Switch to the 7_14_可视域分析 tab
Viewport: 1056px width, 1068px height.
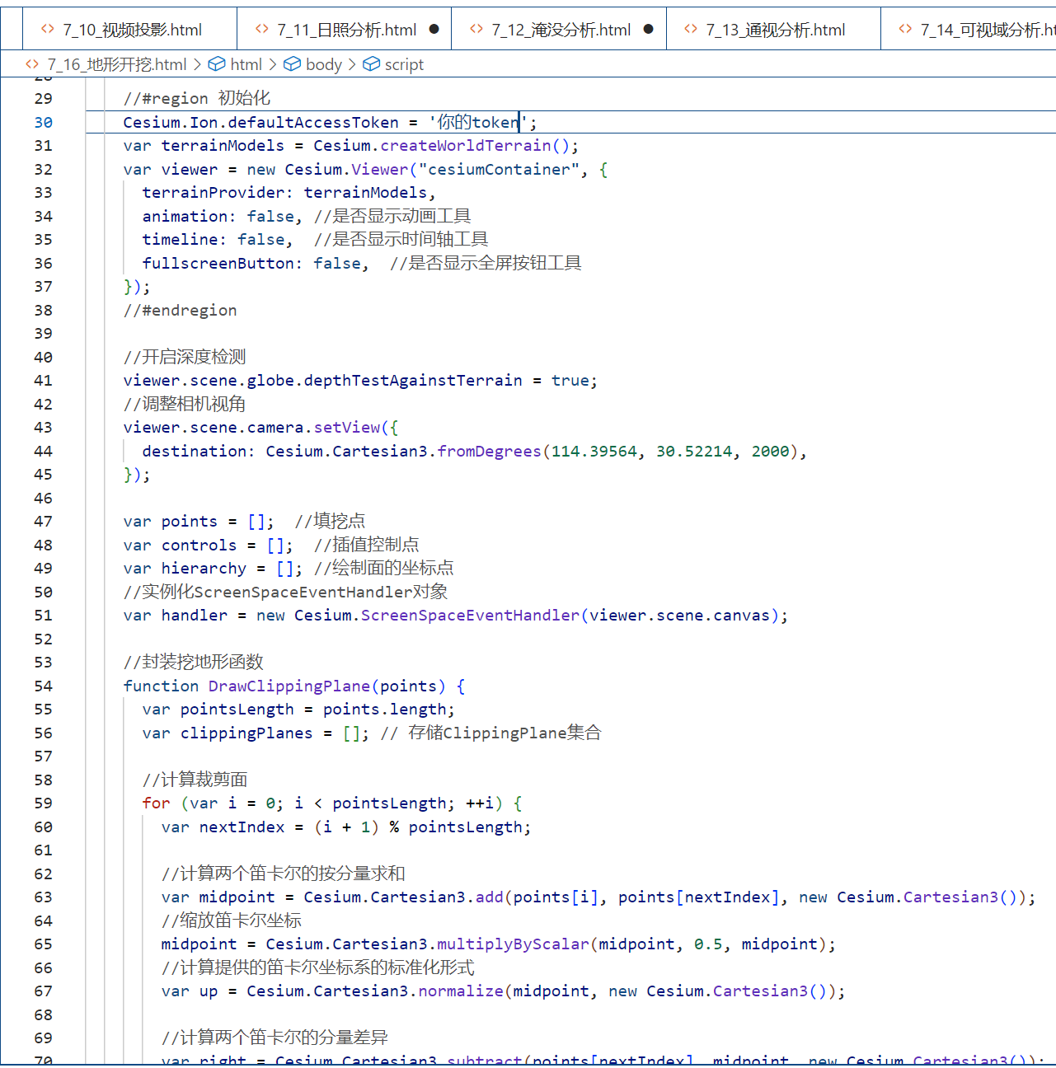969,30
